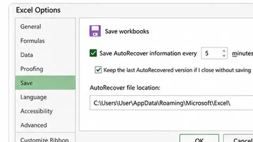Open the Language options
This screenshot has height=142, width=253.
click(x=45, y=97)
